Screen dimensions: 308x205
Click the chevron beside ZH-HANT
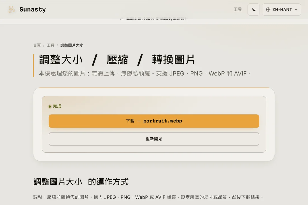[296, 10]
